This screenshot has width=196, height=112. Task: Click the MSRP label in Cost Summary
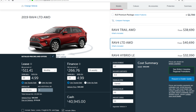[140, 67]
